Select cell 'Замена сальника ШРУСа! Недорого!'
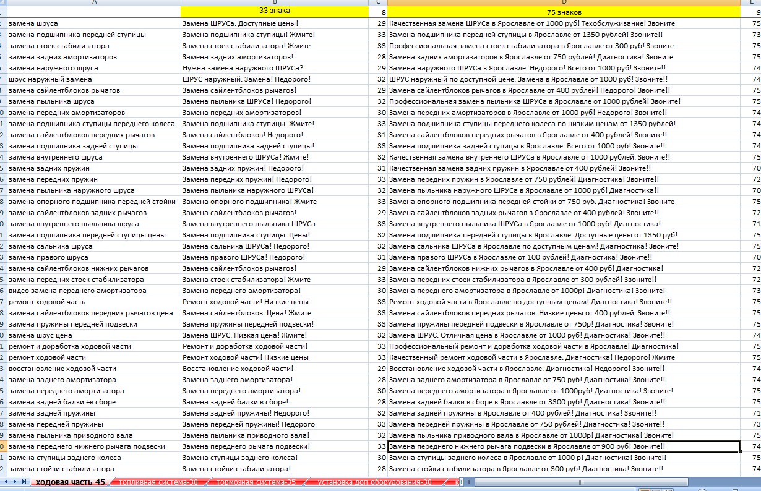This screenshot has width=761, height=491. click(273, 246)
